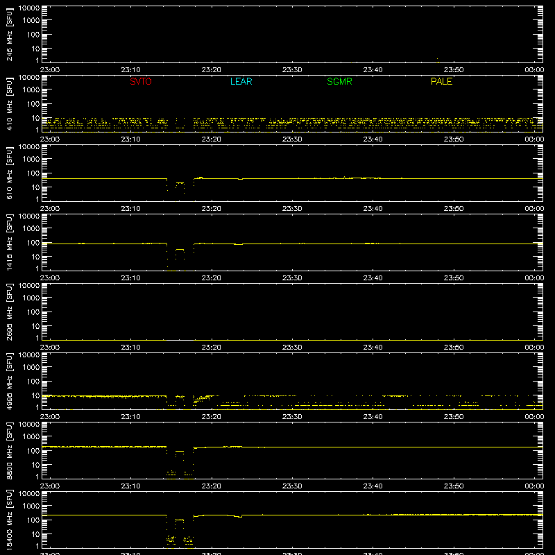Select the 8800 MHz [SFU] axis label
Image resolution: width=555 pixels, height=555 pixels.
pyautogui.click(x=10, y=451)
